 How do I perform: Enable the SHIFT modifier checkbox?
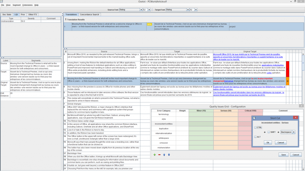269,132
